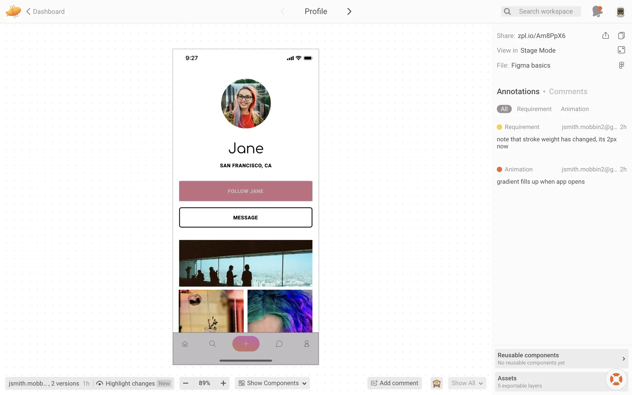Open the Show Components dropdown
Screen dimensions: 632x395
273,383
